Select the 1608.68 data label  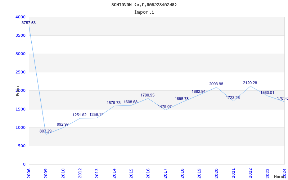(131, 102)
